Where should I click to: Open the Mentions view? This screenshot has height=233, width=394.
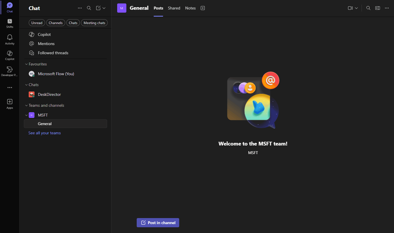[65, 44]
